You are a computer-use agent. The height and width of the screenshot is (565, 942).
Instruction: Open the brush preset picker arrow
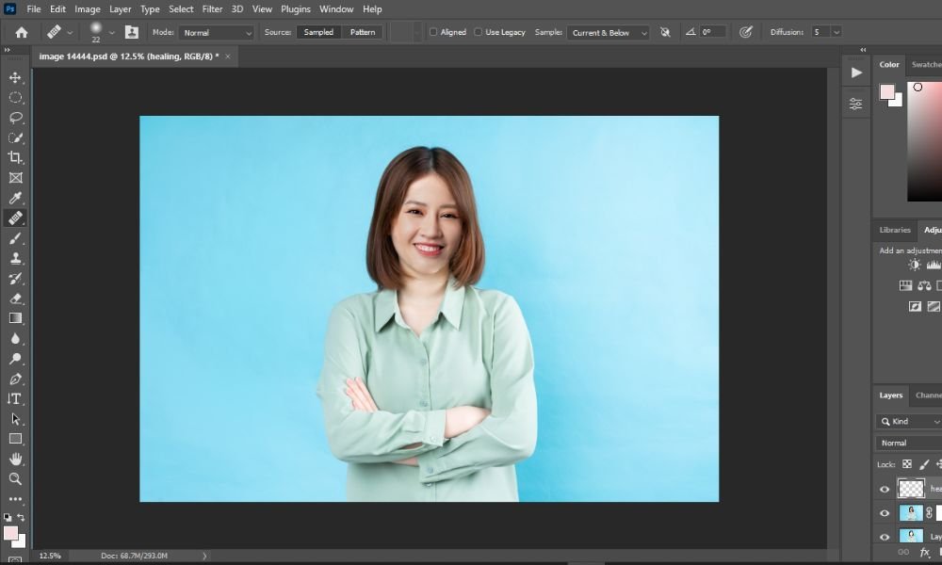(111, 32)
